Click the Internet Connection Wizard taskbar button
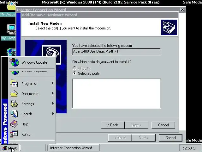 74,148
